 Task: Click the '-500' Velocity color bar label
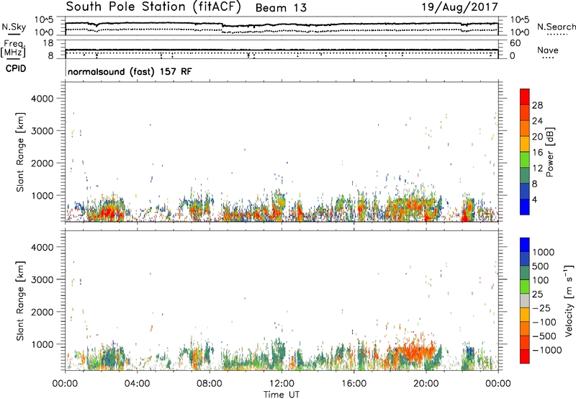(x=544, y=336)
